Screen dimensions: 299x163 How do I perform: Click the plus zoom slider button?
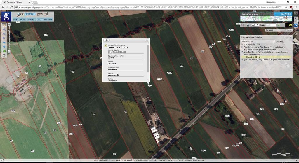coord(9,24)
